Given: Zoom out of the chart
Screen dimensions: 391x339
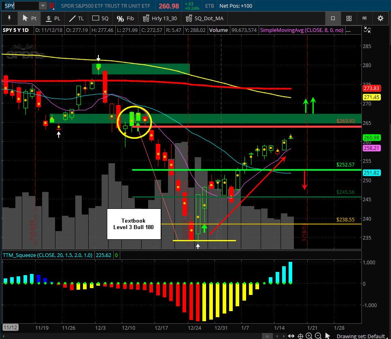Looking at the screenshot, I should (318, 336).
